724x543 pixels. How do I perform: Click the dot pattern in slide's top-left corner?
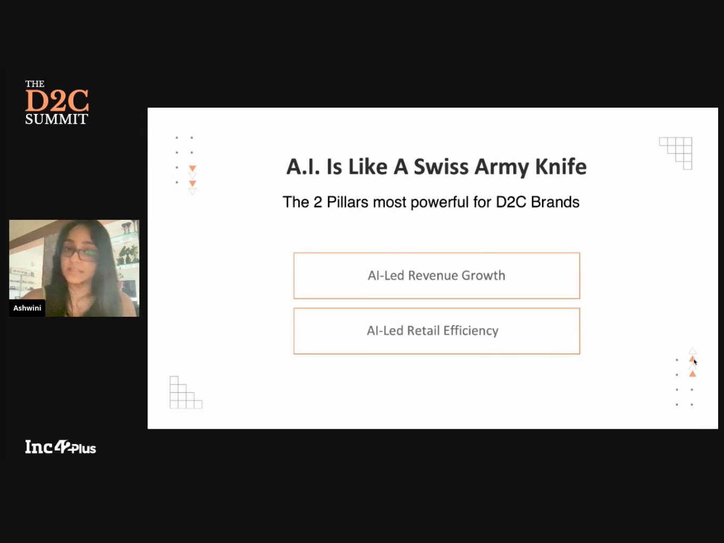pos(184,160)
